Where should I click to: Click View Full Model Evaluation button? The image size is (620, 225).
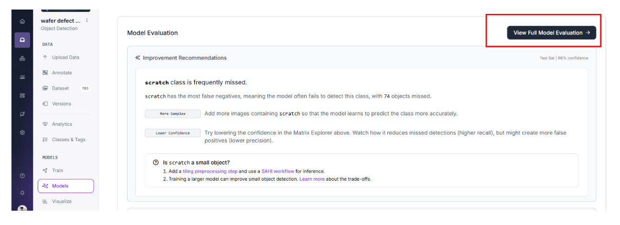(551, 33)
